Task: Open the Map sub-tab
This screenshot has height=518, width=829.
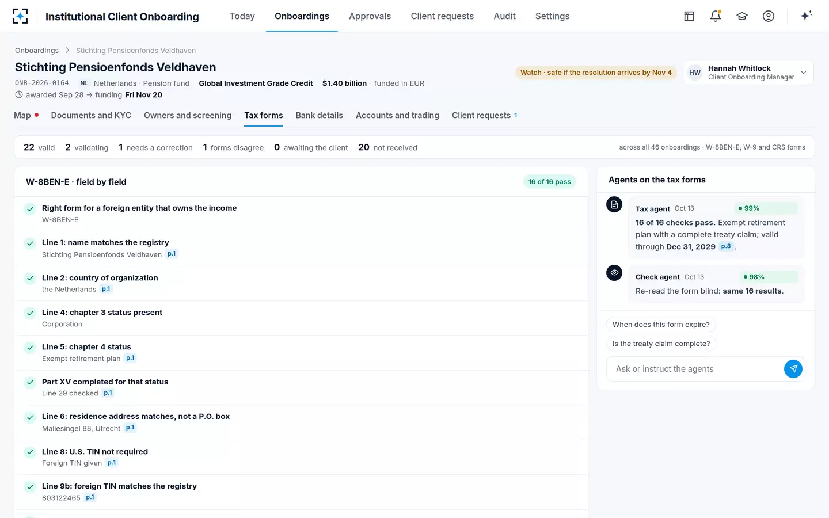Action: pyautogui.click(x=26, y=115)
